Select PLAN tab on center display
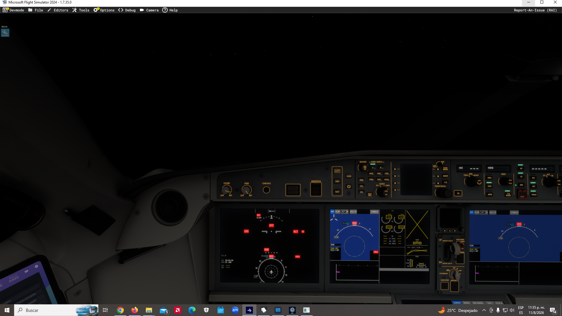 [337, 212]
